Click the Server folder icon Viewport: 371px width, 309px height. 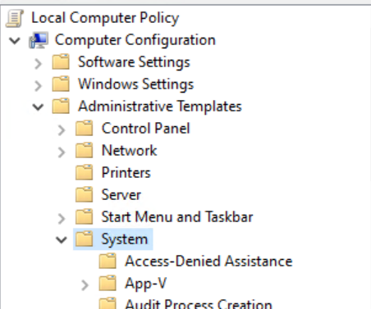click(85, 194)
